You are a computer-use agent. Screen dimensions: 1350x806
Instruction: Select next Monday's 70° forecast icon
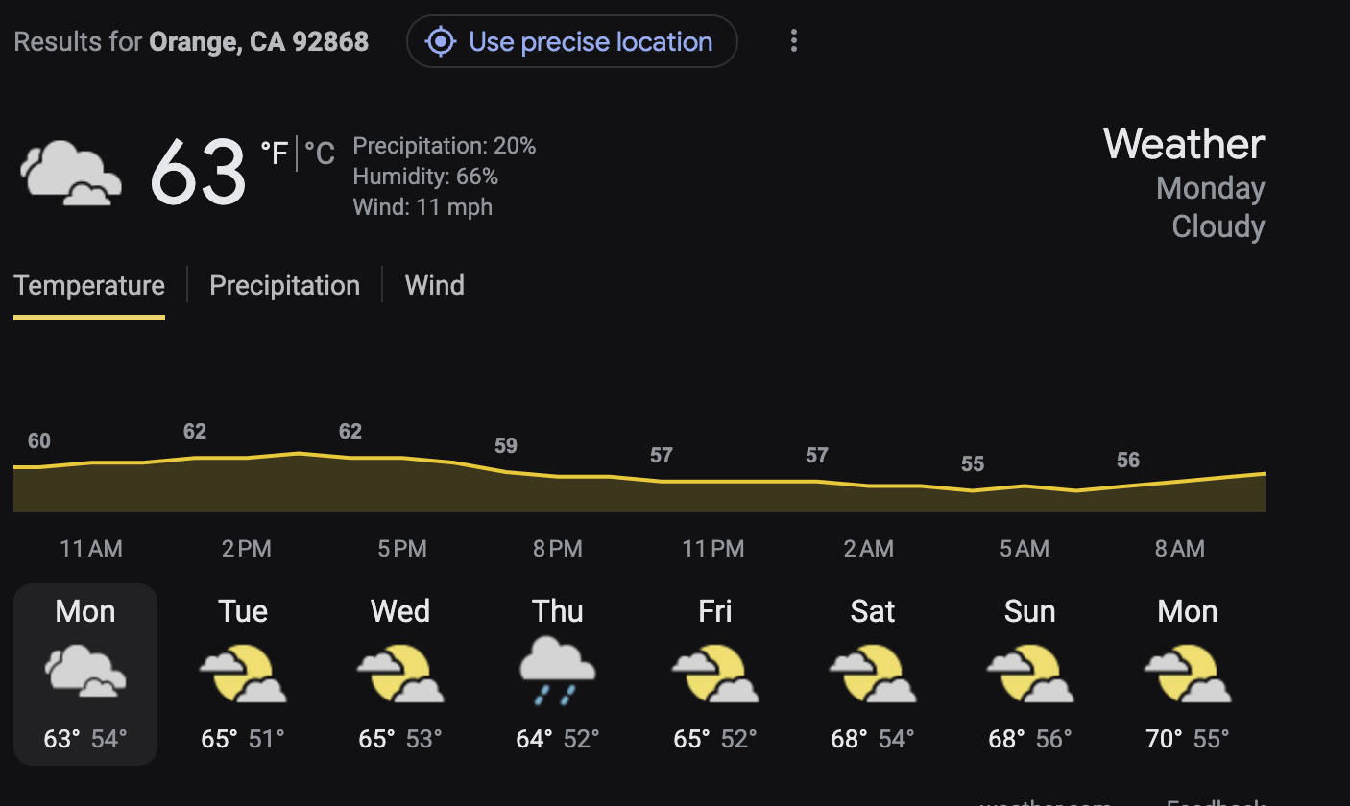point(1188,675)
